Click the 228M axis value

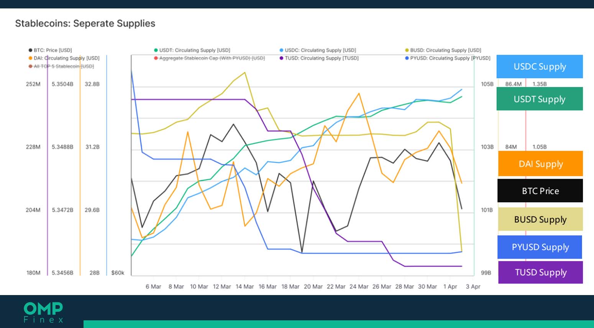[33, 147]
